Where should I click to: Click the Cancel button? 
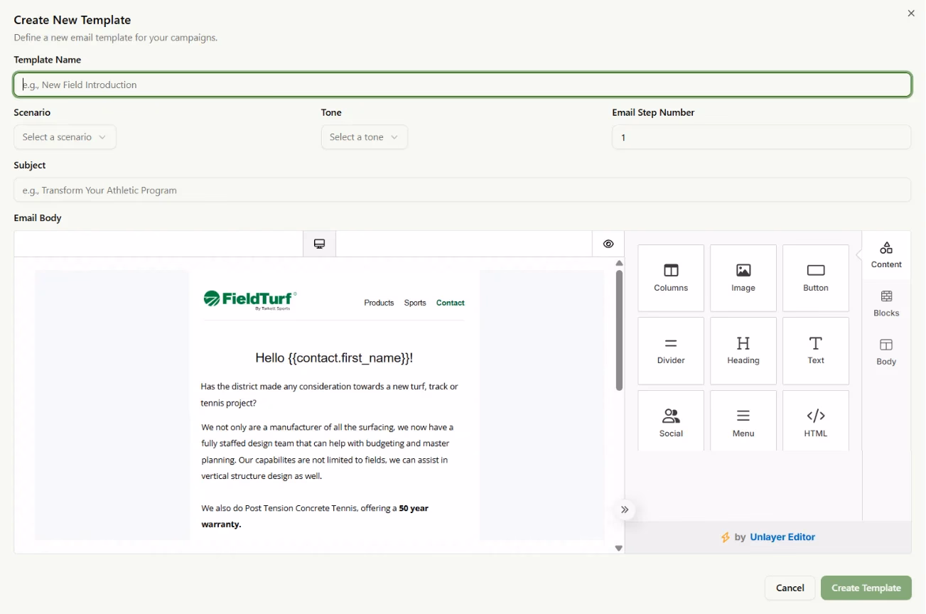click(790, 588)
